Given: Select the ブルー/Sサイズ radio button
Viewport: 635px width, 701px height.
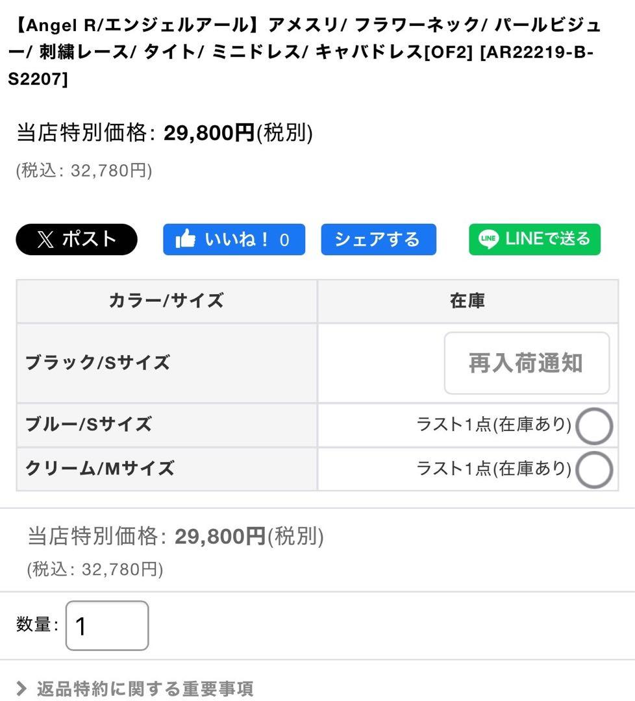Looking at the screenshot, I should [594, 426].
